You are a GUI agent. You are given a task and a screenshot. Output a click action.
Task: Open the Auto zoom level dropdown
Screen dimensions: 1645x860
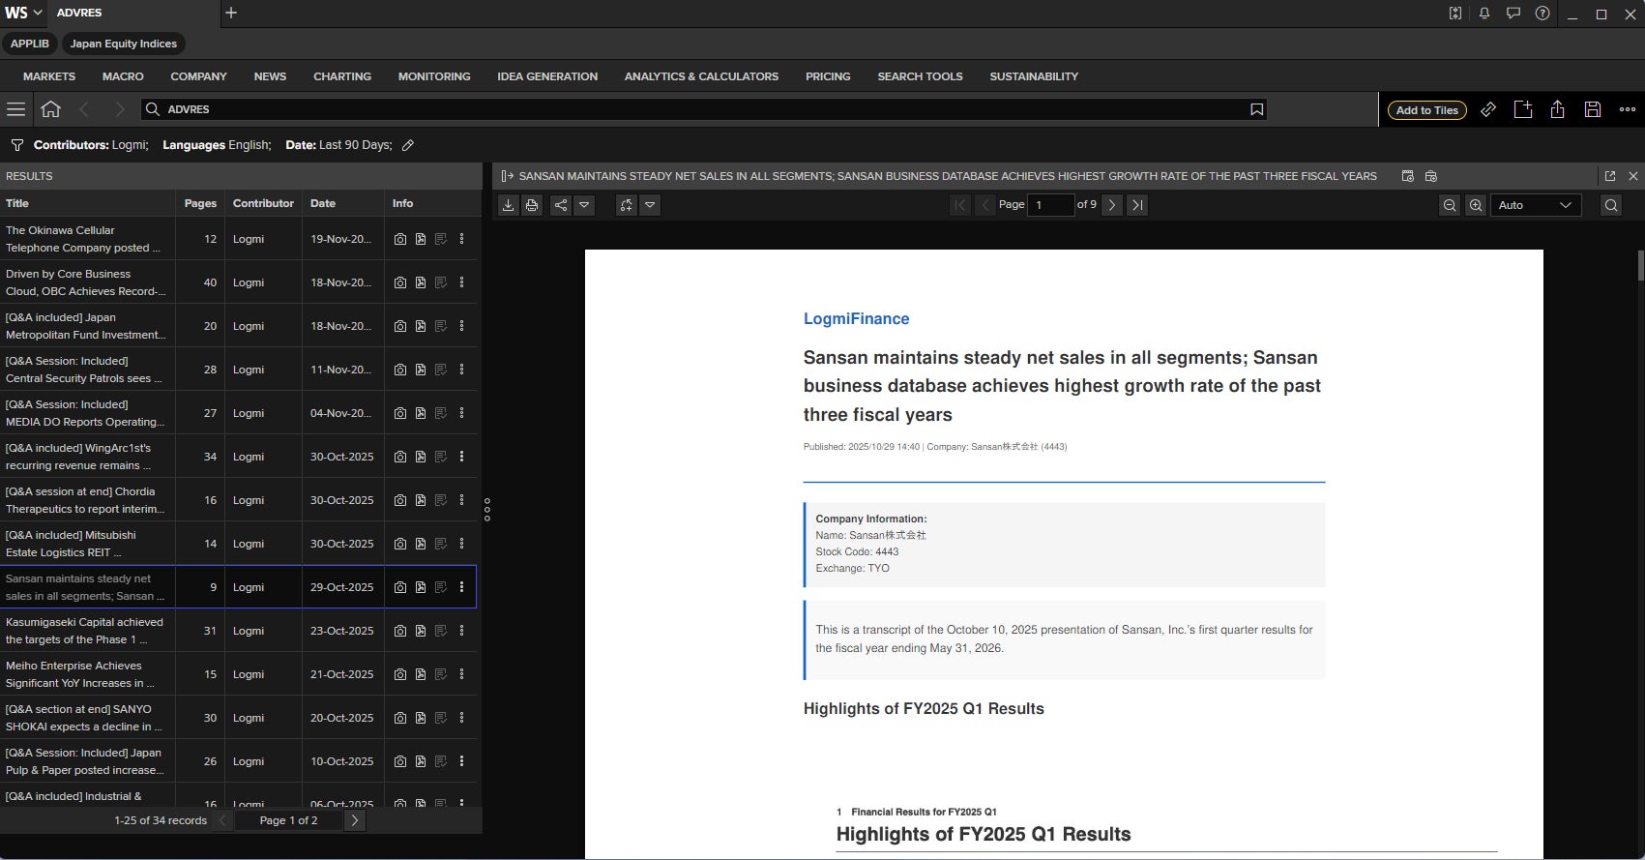click(x=1536, y=205)
